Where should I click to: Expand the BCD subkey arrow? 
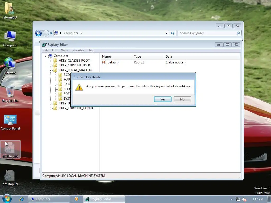[56, 75]
